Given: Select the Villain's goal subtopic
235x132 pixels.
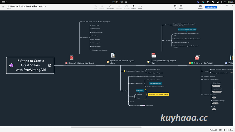Looking at the screenshot, I should coord(95,25).
